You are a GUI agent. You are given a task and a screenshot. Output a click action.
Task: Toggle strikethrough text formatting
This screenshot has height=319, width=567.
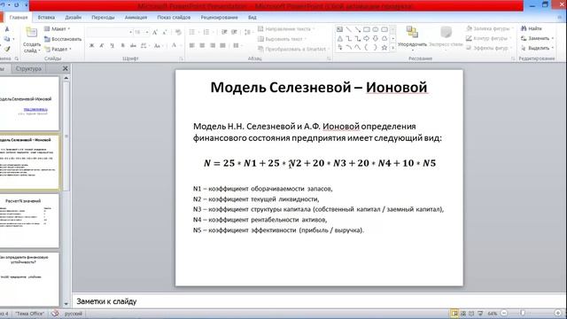133,45
